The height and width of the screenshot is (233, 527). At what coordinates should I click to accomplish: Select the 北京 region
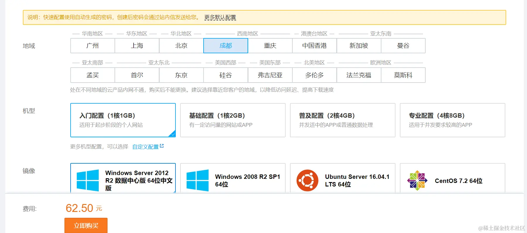[x=181, y=46]
